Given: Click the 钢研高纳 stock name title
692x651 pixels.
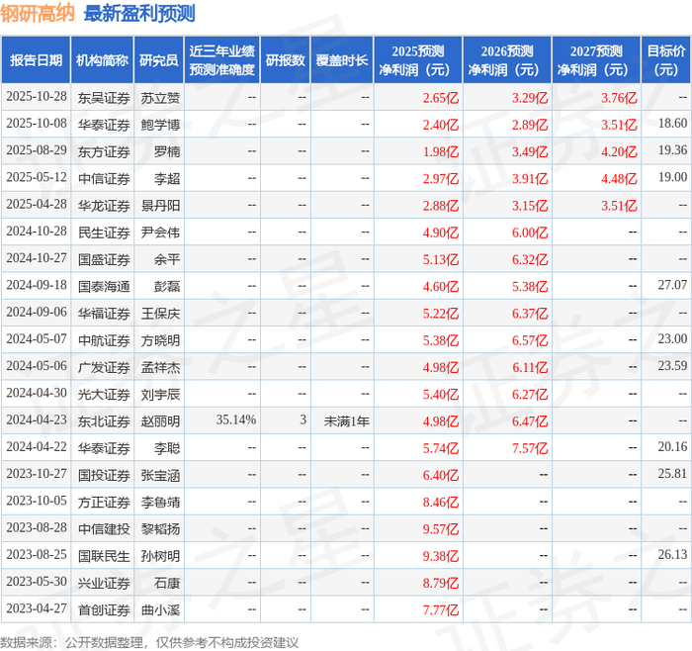Looking at the screenshot, I should [38, 13].
